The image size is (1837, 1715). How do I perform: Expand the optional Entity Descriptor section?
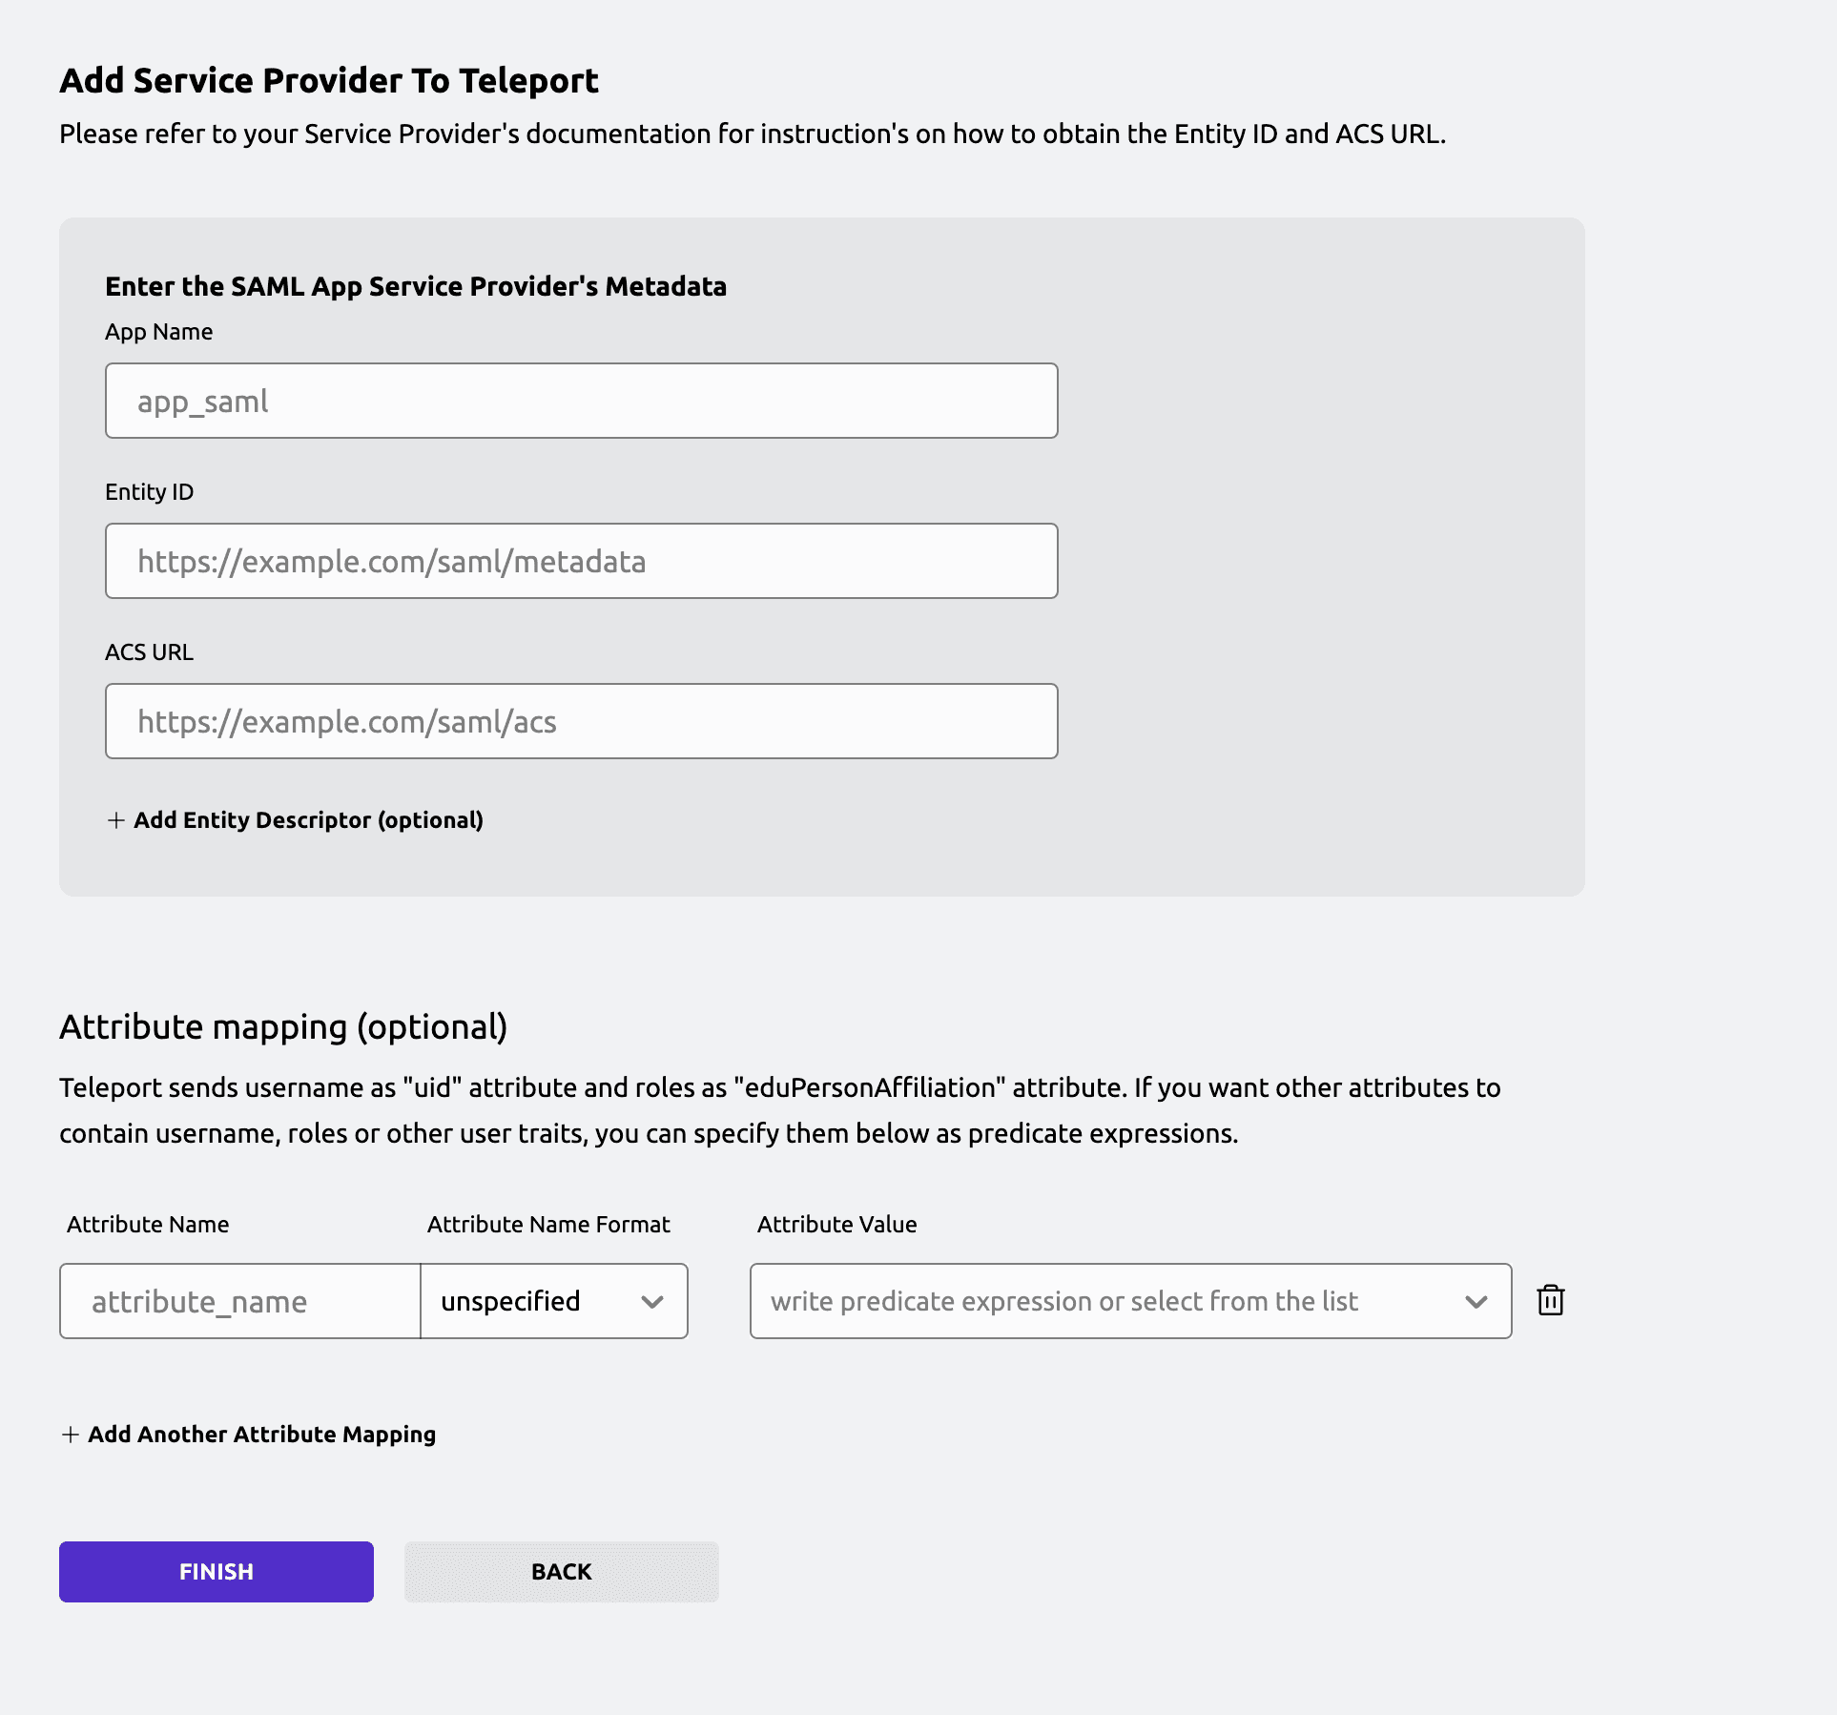(x=296, y=819)
